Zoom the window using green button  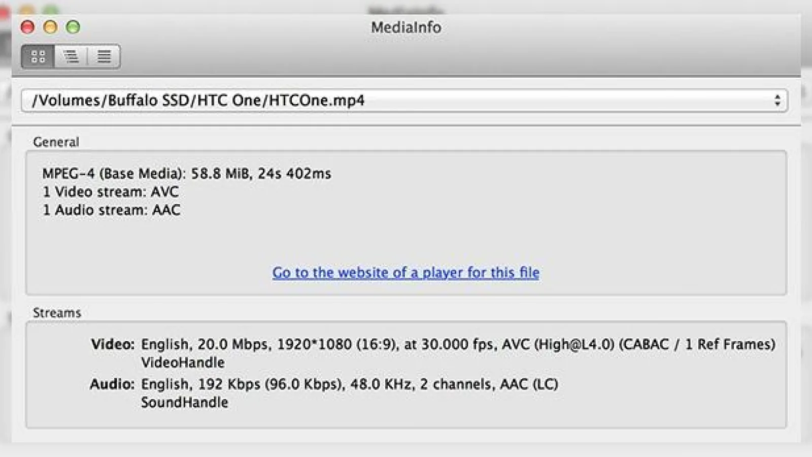[73, 27]
